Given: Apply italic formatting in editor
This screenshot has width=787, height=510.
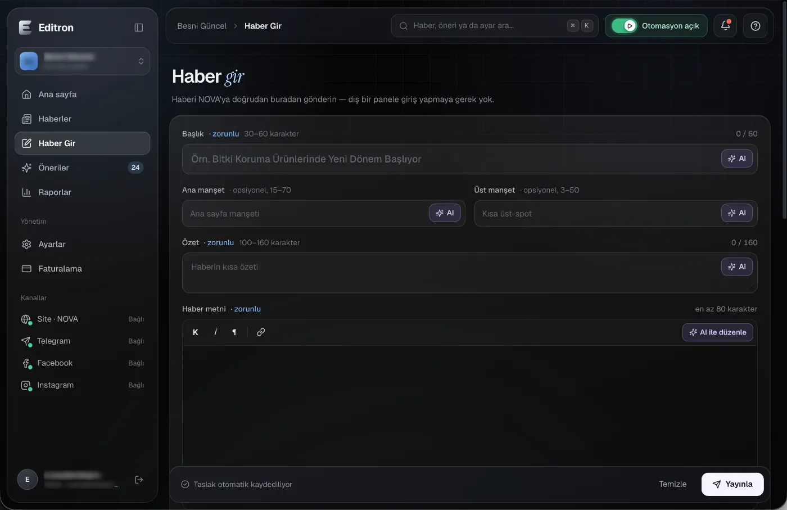Looking at the screenshot, I should point(215,332).
